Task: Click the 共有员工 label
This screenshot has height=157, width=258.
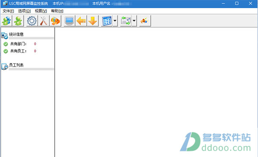Action: [18, 51]
